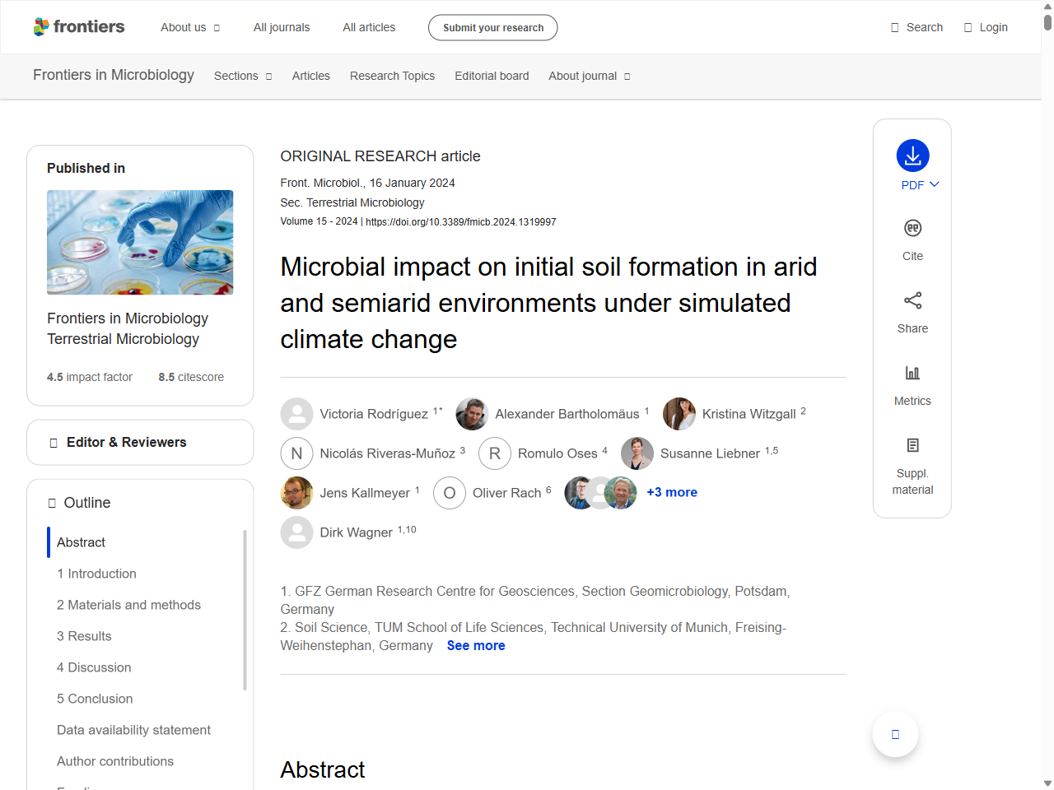This screenshot has width=1054, height=790.
Task: Open the Sections dropdown menu
Action: click(x=242, y=76)
